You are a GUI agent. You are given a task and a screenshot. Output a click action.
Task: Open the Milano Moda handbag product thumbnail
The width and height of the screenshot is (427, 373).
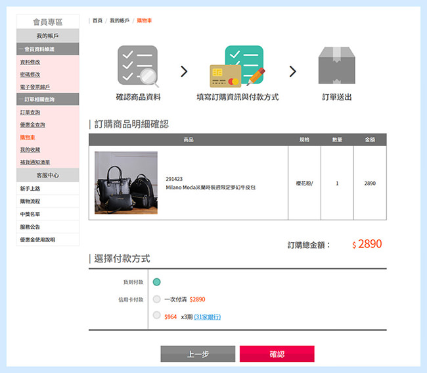pyautogui.click(x=125, y=183)
